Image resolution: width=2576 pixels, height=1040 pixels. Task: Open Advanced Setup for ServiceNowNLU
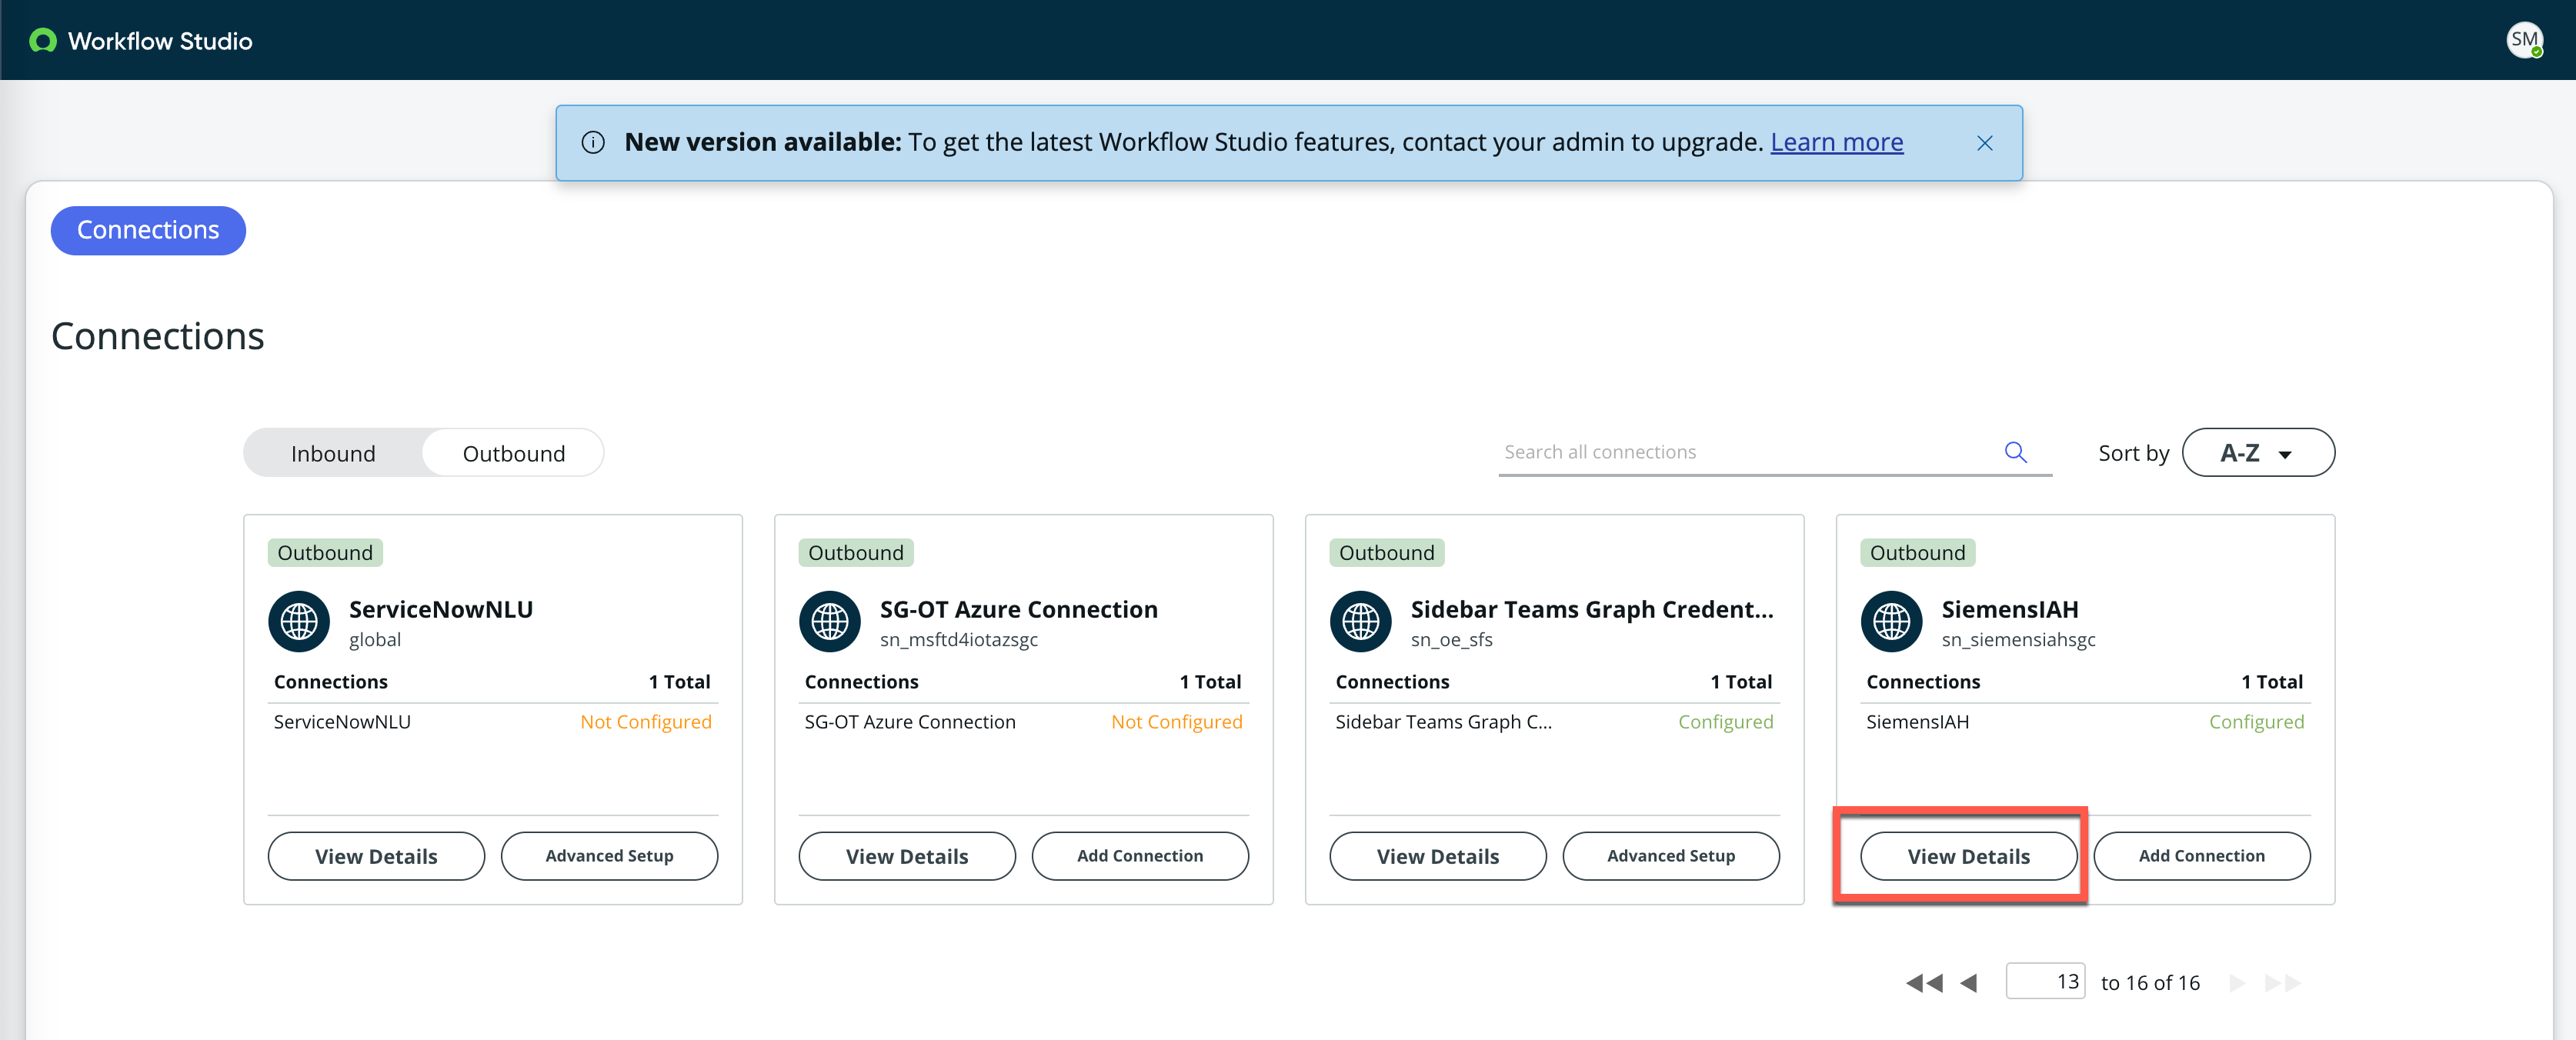609,856
